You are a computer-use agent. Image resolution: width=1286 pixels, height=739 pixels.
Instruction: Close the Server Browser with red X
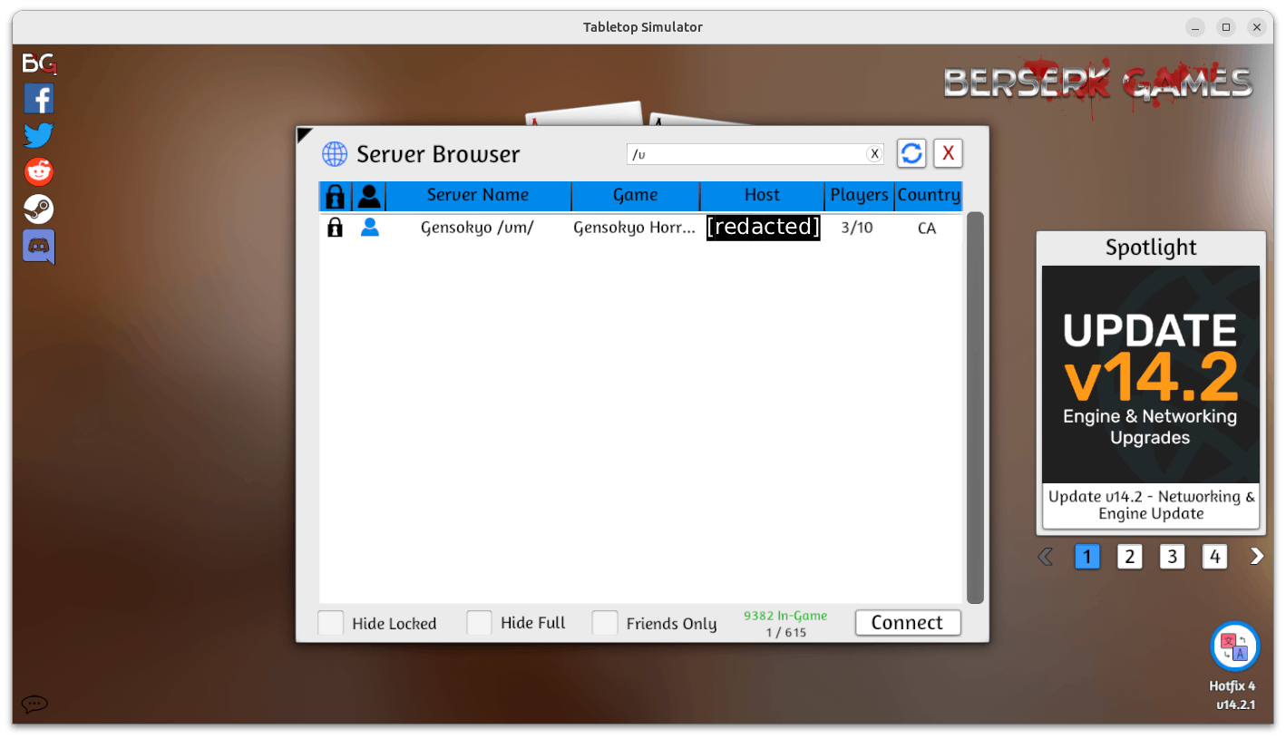[x=949, y=153]
